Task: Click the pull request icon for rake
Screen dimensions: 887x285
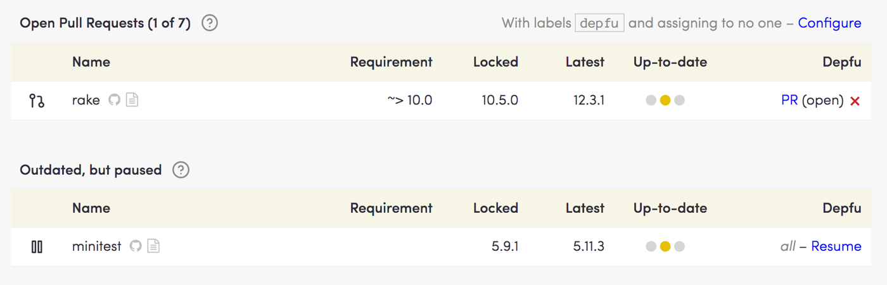Action: tap(37, 101)
